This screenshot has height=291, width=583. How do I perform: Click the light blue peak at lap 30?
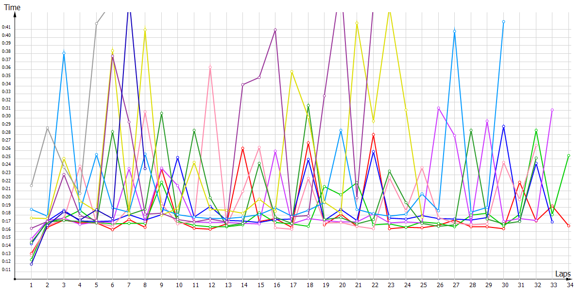tap(503, 22)
